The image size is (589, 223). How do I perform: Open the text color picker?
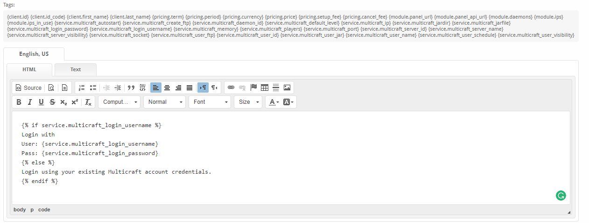point(273,102)
